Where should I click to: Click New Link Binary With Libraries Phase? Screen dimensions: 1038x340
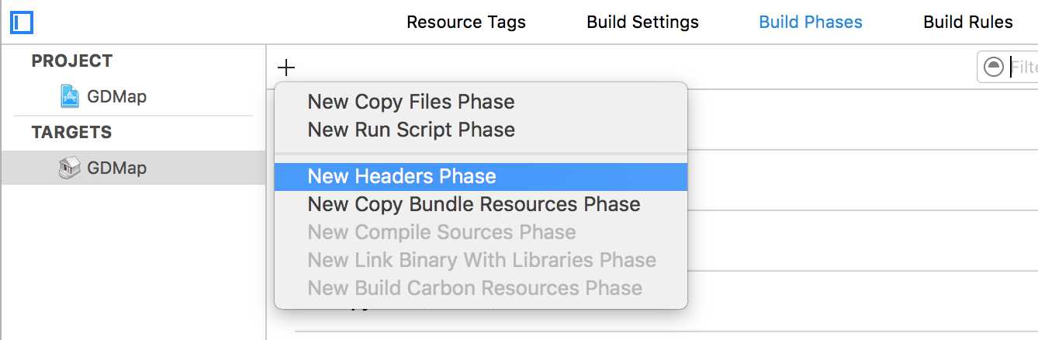[x=481, y=260]
